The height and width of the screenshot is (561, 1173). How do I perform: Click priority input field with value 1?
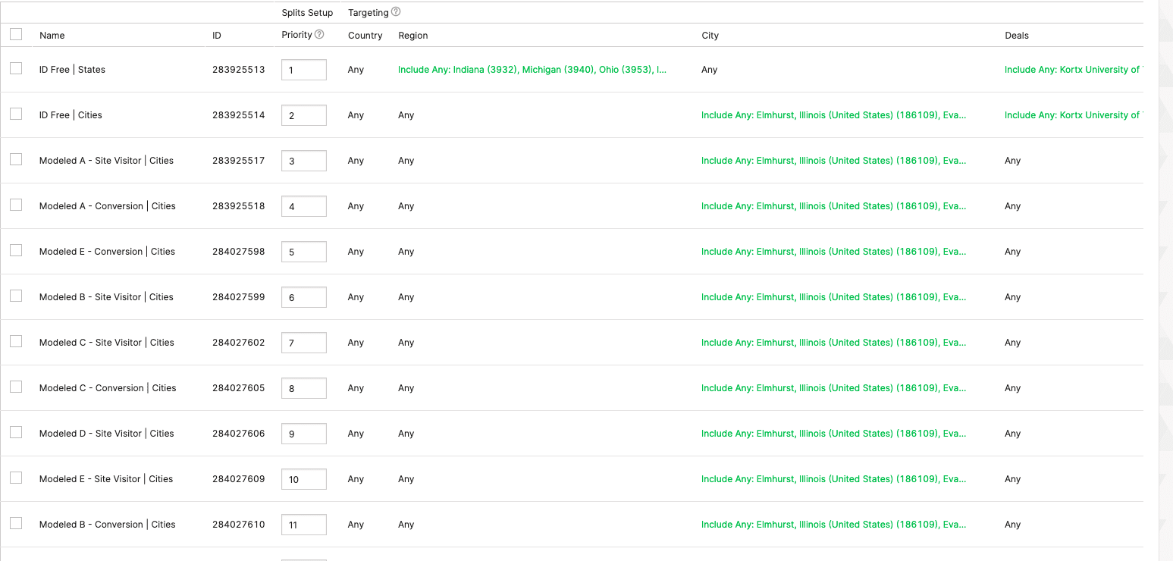303,70
